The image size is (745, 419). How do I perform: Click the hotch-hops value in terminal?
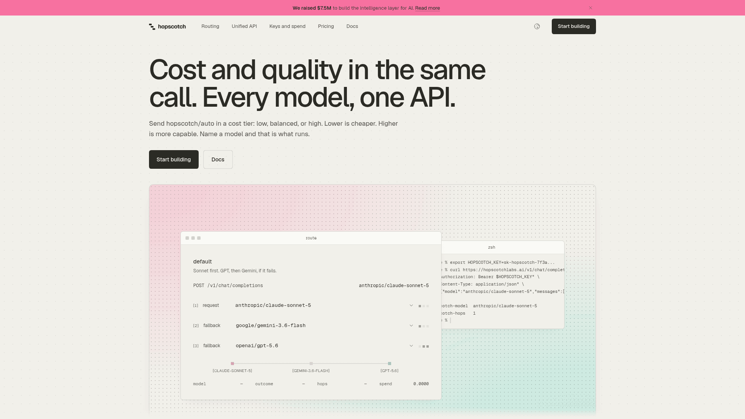474,313
